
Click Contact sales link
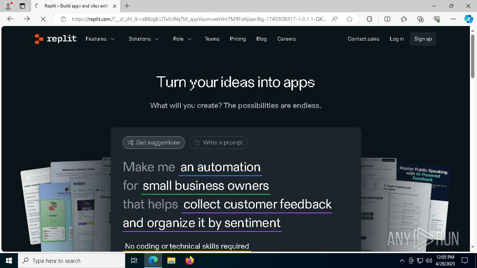click(x=363, y=39)
